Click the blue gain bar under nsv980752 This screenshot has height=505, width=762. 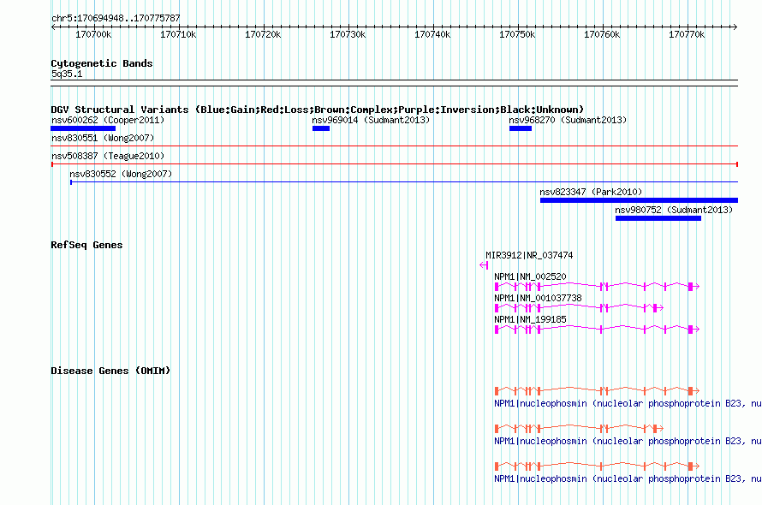658,218
